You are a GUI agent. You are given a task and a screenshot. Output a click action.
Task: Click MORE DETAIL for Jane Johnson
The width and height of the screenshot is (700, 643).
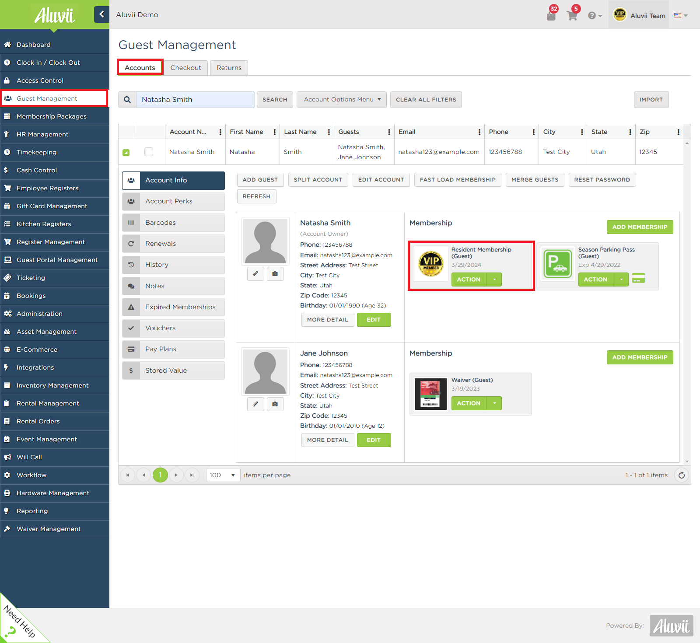tap(328, 440)
